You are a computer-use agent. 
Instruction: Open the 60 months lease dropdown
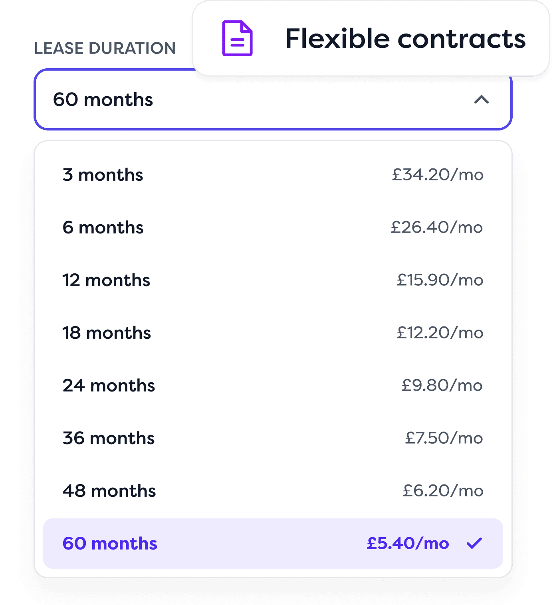[x=273, y=99]
